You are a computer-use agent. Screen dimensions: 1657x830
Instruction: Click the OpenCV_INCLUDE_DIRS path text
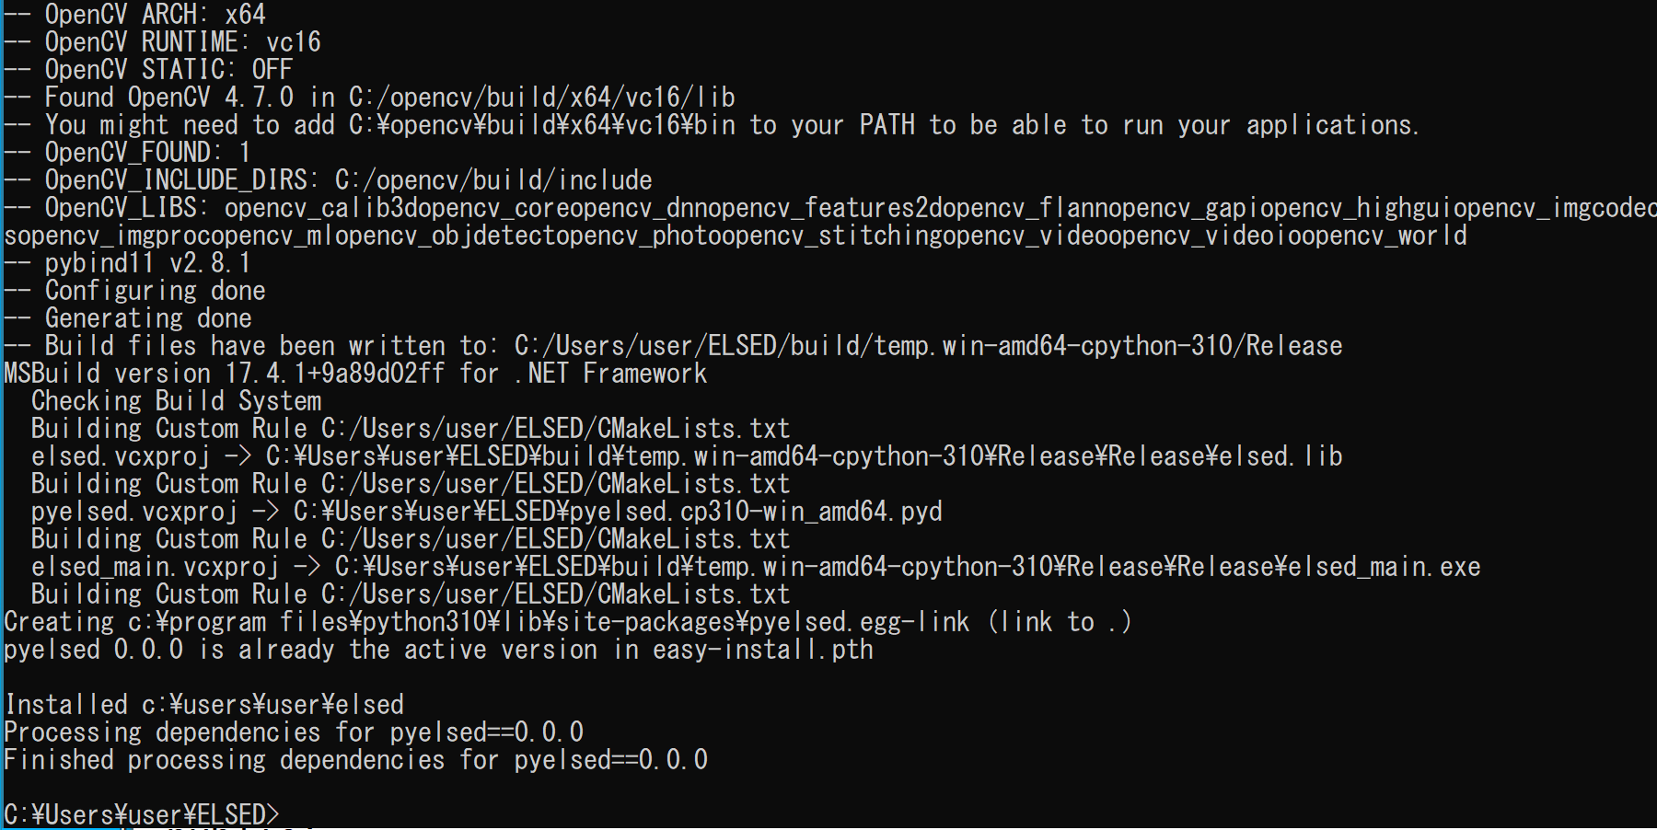pyautogui.click(x=493, y=180)
